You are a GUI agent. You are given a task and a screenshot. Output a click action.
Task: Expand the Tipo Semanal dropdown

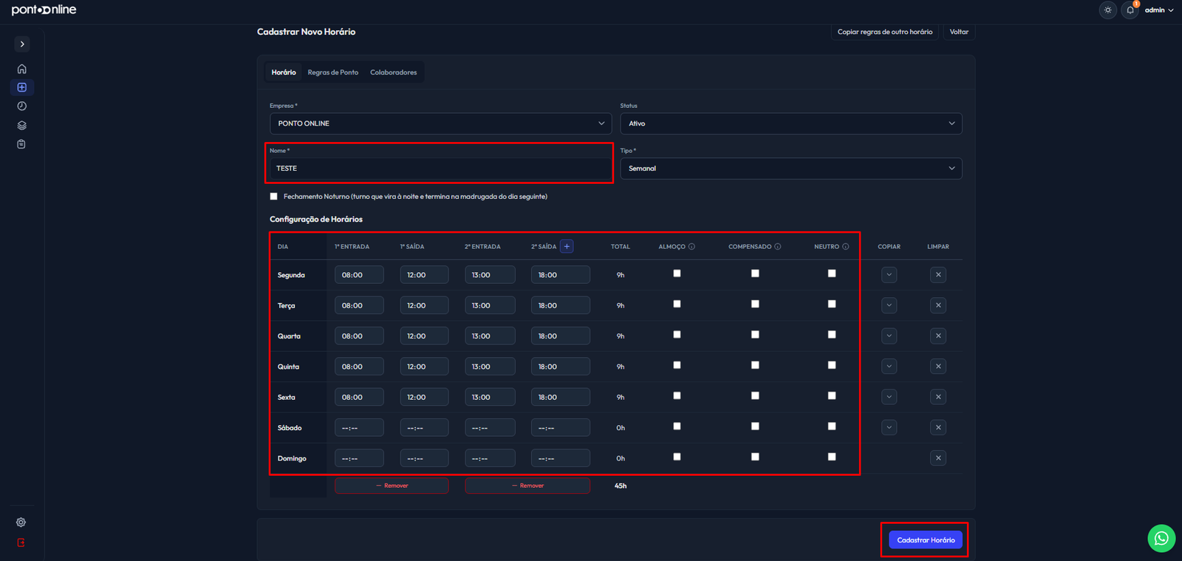[791, 169]
